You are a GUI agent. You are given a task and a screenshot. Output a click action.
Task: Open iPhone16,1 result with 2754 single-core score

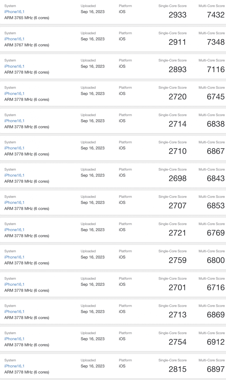[x=14, y=339]
